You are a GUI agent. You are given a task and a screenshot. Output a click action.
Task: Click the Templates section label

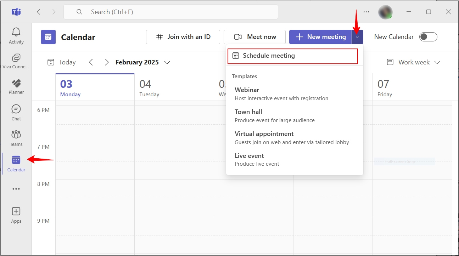coord(245,76)
